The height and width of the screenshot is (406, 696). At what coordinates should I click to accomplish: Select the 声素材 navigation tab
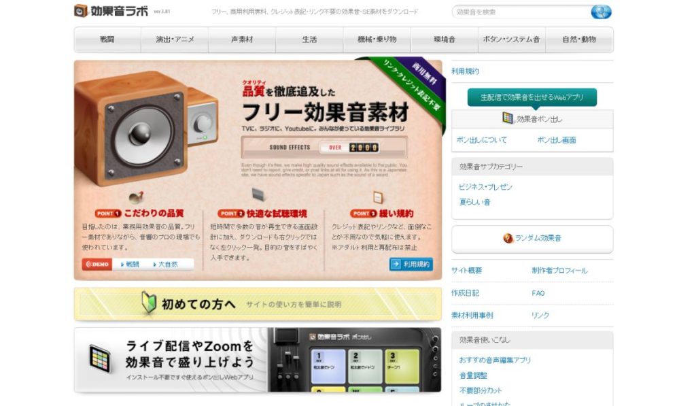[x=242, y=39]
